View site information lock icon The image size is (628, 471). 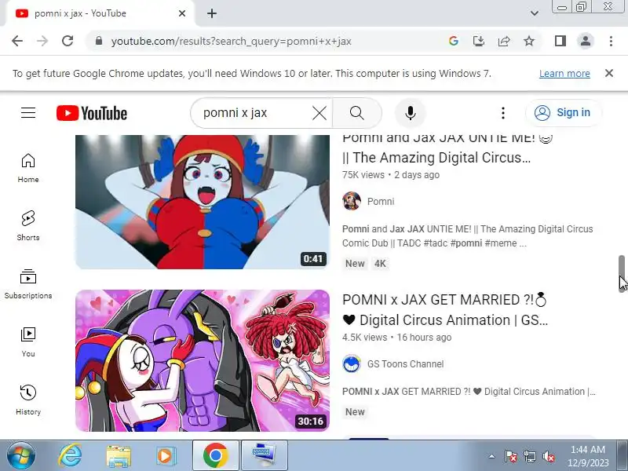pos(99,41)
